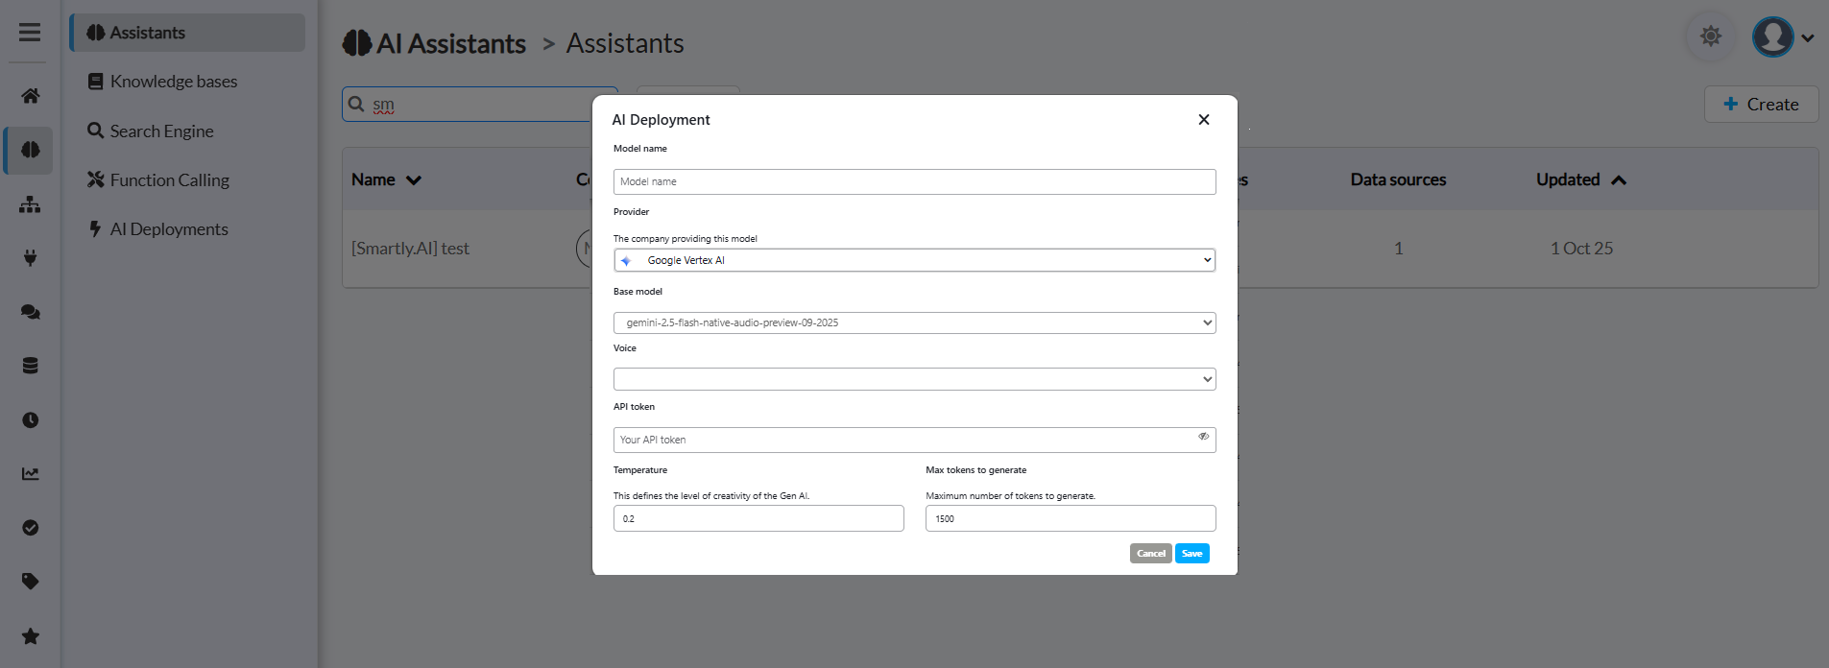Screen dimensions: 1829x668
Task: Open the star favorites sidebar icon
Action: [x=31, y=636]
